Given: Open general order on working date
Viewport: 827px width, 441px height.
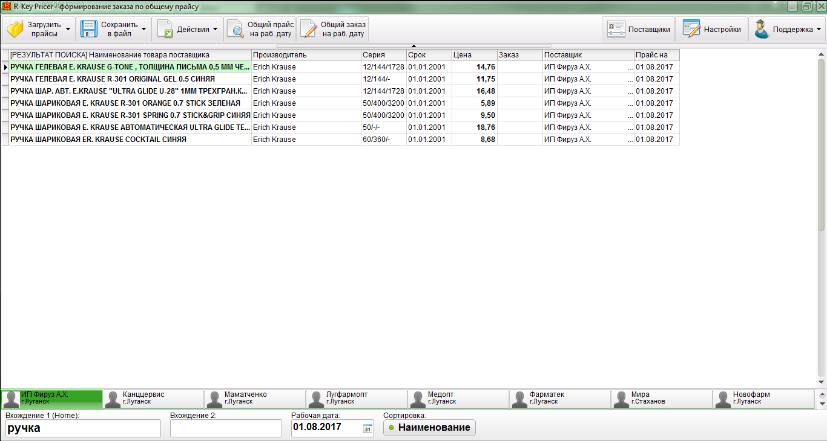Looking at the screenshot, I should pos(332,29).
